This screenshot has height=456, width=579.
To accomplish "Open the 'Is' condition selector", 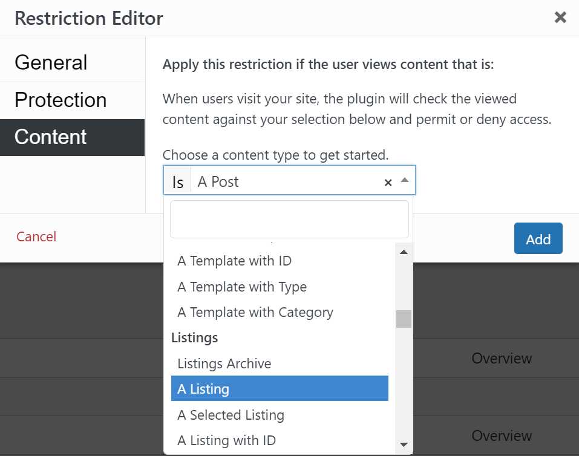I will [178, 181].
